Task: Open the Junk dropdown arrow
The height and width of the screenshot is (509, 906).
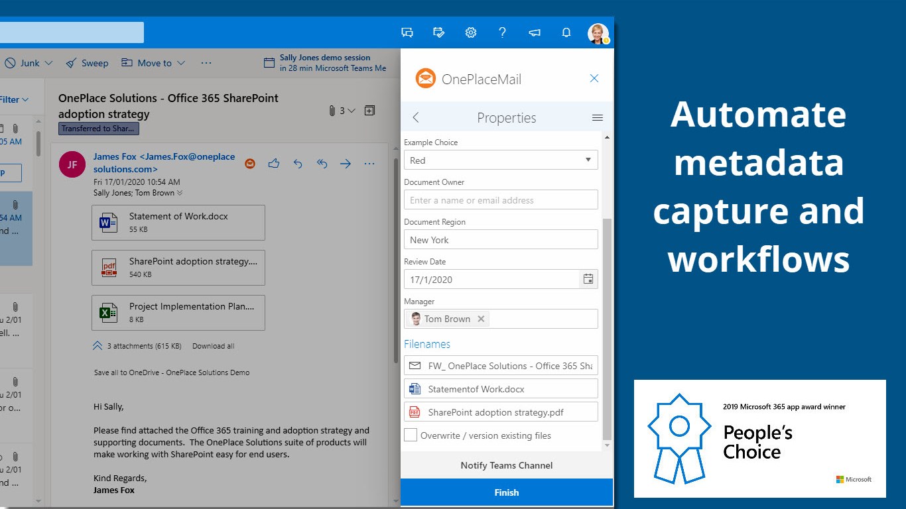Action: click(x=48, y=63)
